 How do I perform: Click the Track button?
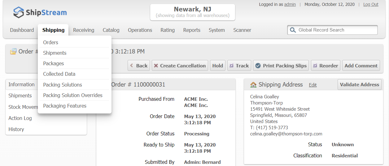(239, 66)
